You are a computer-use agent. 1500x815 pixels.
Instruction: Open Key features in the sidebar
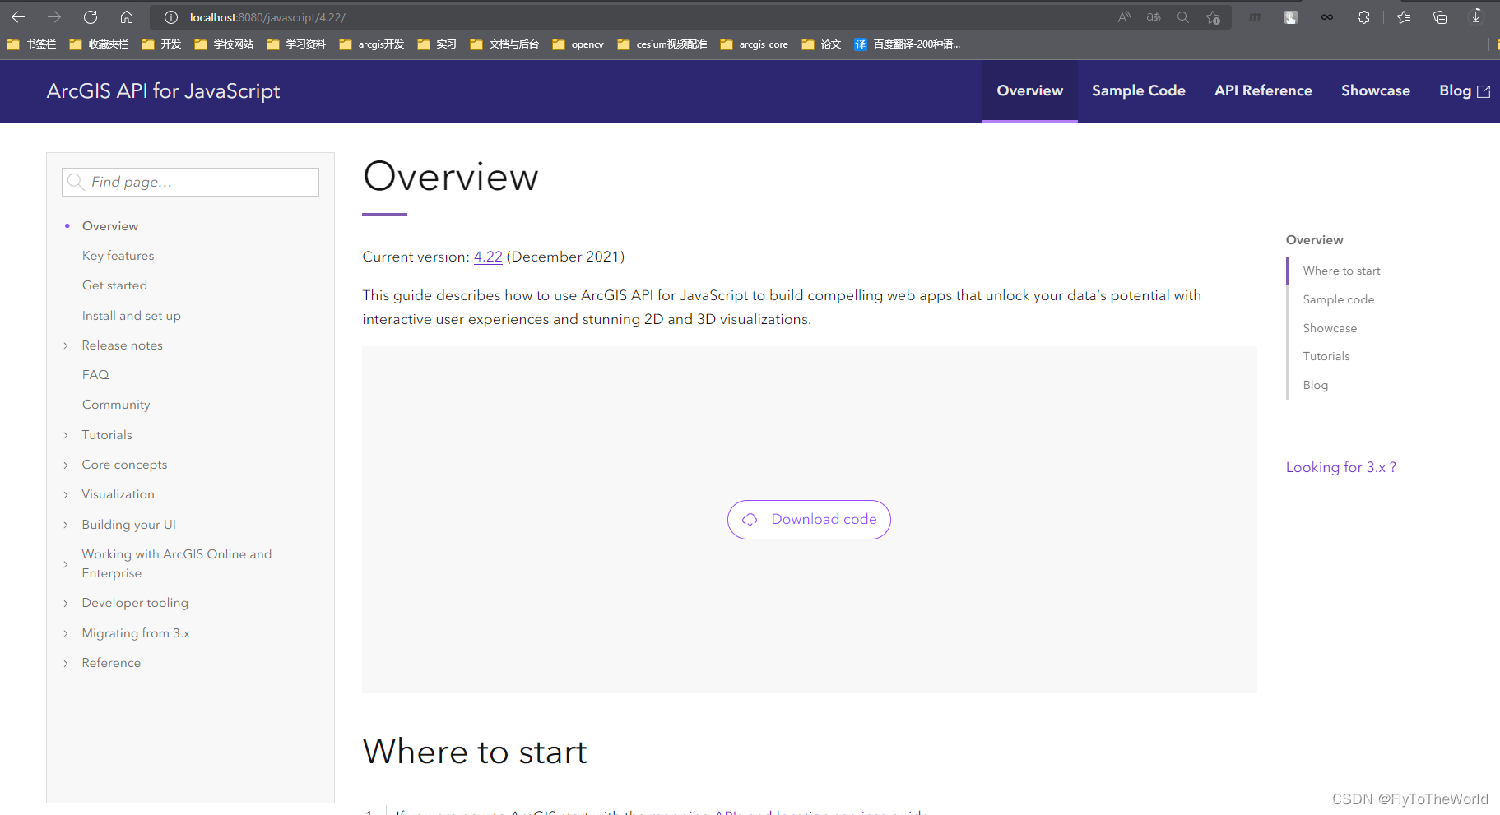tap(118, 256)
